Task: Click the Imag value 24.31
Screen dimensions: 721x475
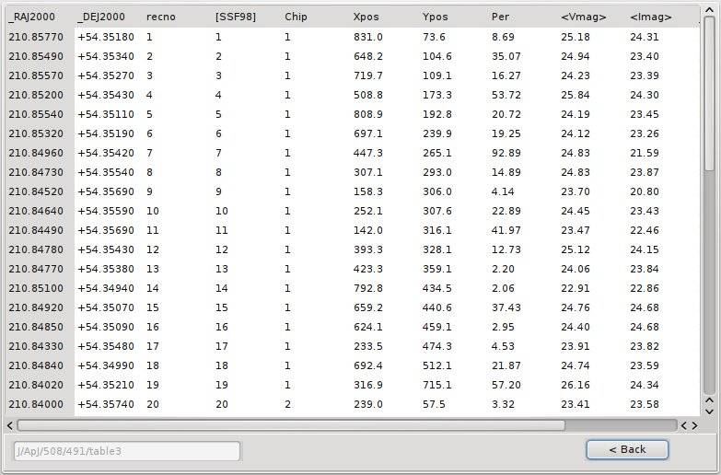Action: click(645, 37)
